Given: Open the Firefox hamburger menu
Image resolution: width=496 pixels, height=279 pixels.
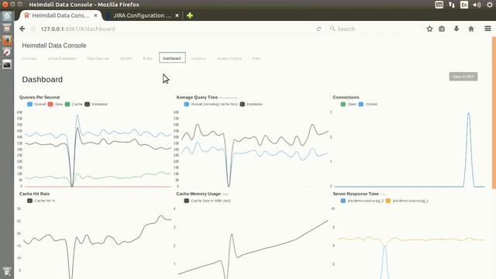Looking at the screenshot, I should pyautogui.click(x=487, y=29).
